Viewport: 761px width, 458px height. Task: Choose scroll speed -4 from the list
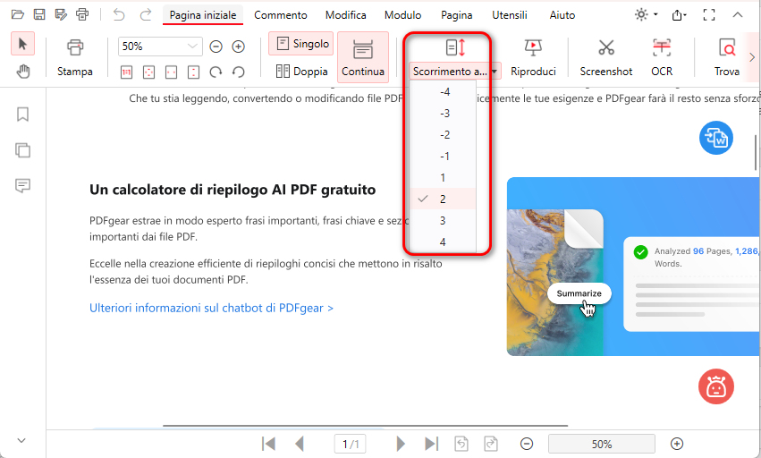443,92
